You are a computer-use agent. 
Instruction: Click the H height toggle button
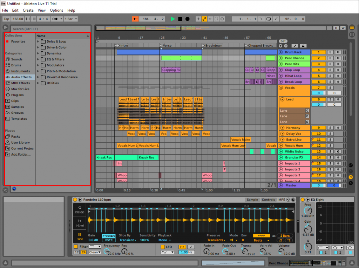click(336, 28)
